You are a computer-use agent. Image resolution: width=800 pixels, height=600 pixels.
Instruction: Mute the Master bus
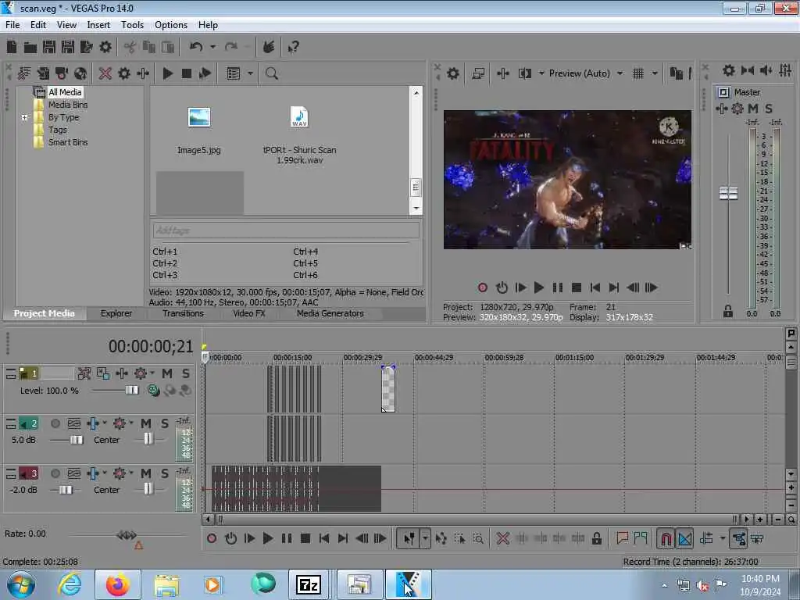753,108
